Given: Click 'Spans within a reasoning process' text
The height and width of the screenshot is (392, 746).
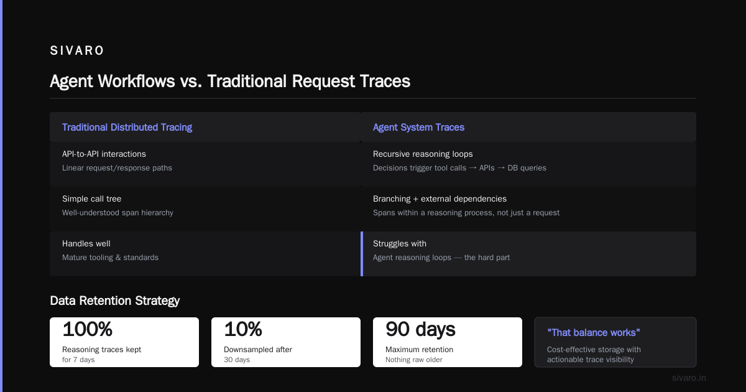Looking at the screenshot, I should pos(466,213).
